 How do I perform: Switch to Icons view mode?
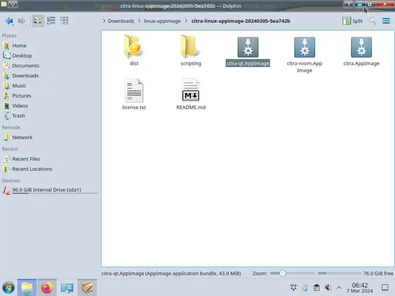click(38, 21)
